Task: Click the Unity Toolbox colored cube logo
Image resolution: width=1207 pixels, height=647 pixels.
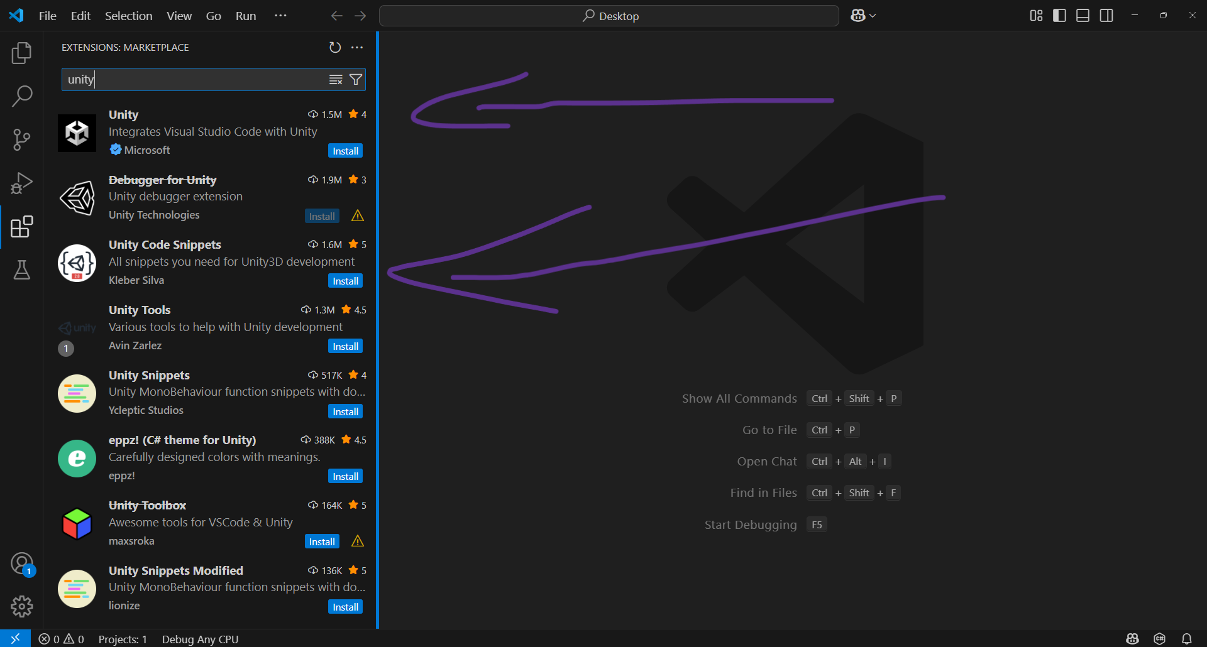Action: coord(77,524)
